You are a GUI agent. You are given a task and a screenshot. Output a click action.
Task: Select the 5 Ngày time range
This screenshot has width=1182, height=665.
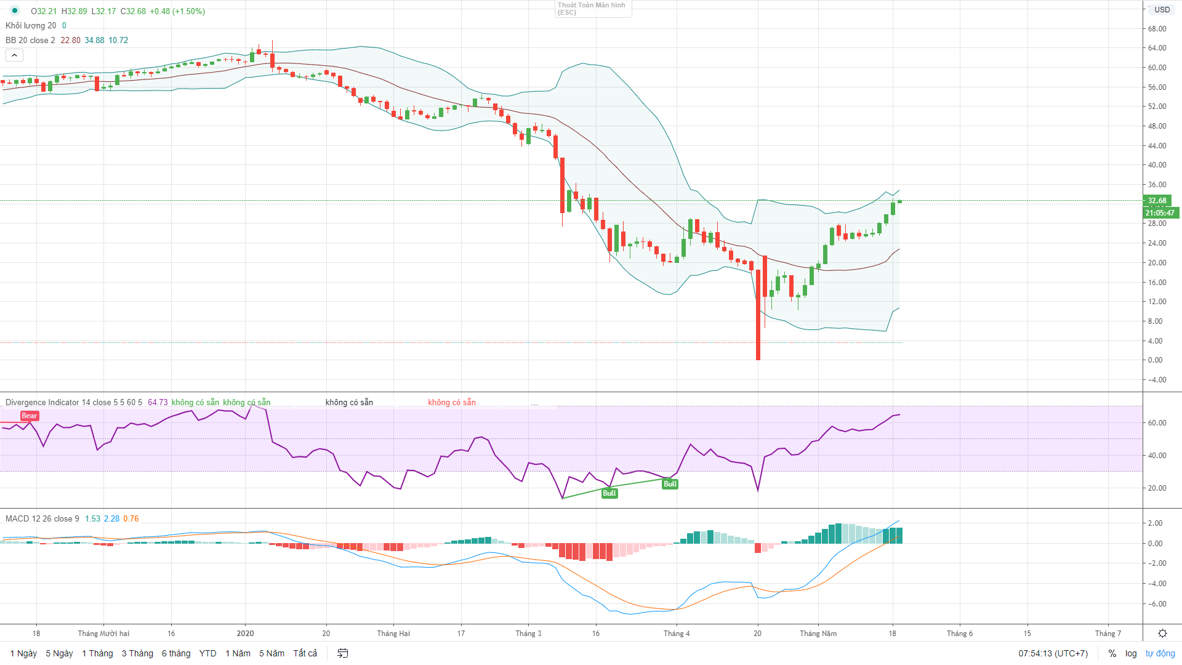point(59,653)
